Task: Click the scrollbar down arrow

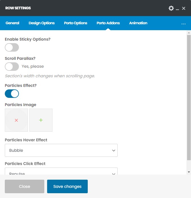Action: [x=189, y=172]
